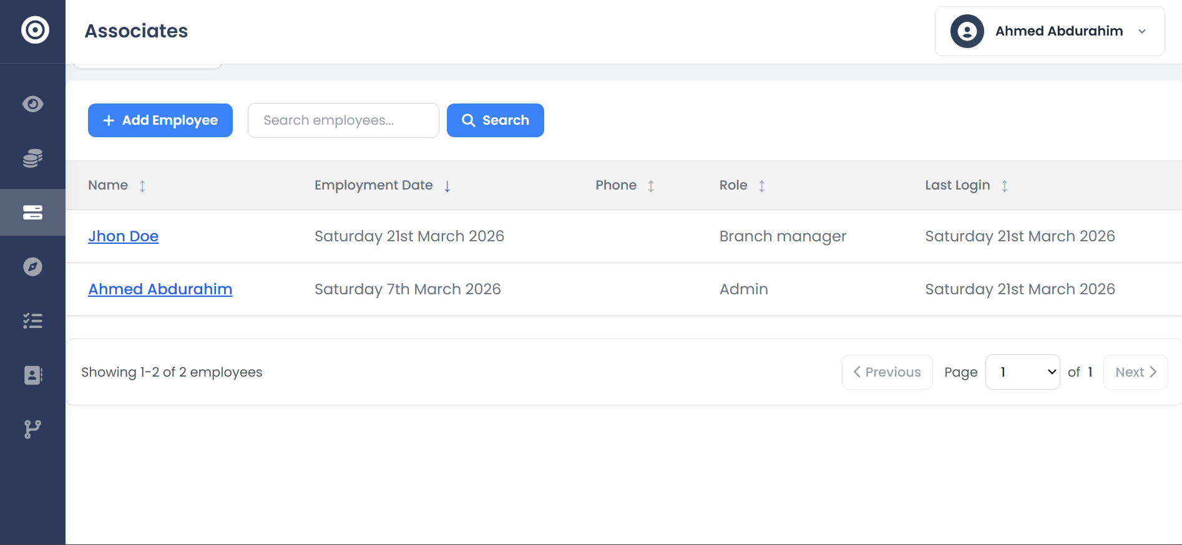Sort table by Name column
The image size is (1182, 545).
pos(142,186)
